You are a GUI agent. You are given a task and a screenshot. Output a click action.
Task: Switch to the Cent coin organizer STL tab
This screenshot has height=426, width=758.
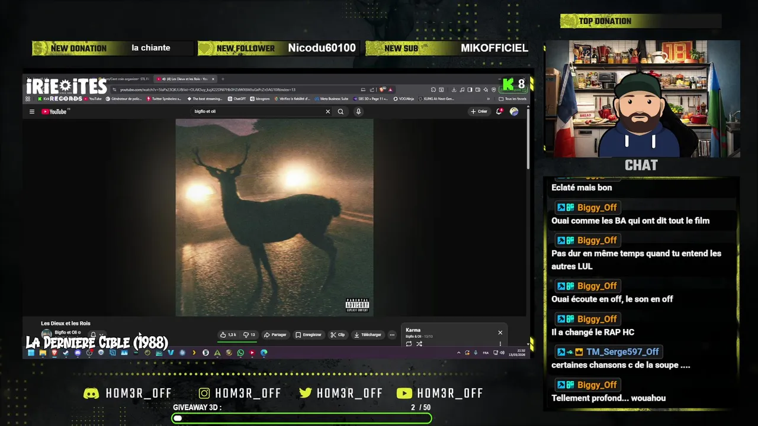point(126,79)
